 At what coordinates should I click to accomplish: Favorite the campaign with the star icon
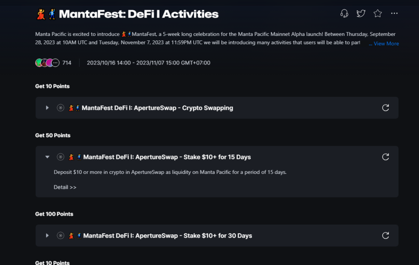[x=378, y=13]
